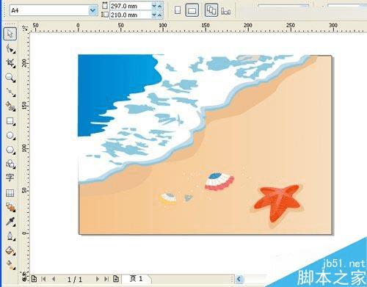
Task: Select the Basic Shapes tool
Action: [x=10, y=164]
